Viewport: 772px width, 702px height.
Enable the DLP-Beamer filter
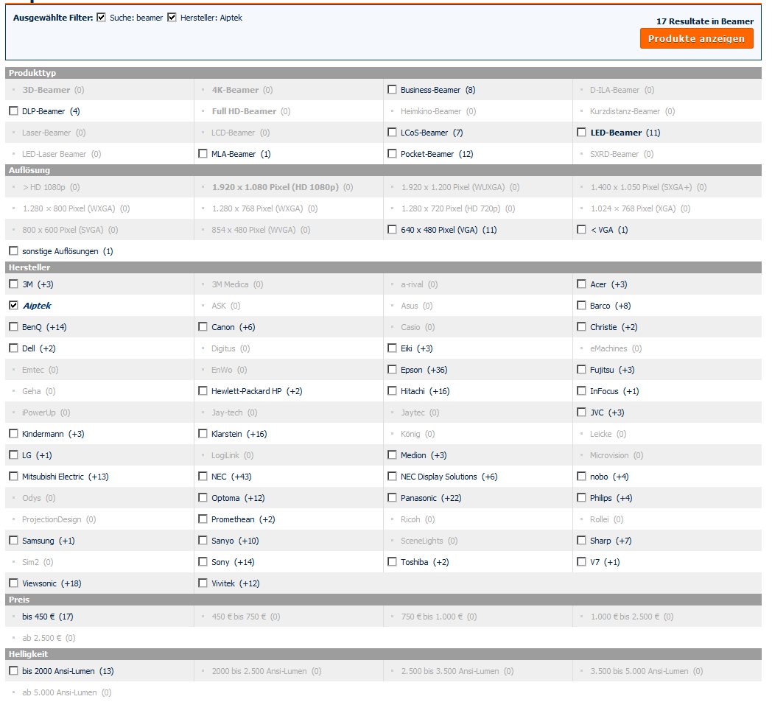(x=13, y=111)
